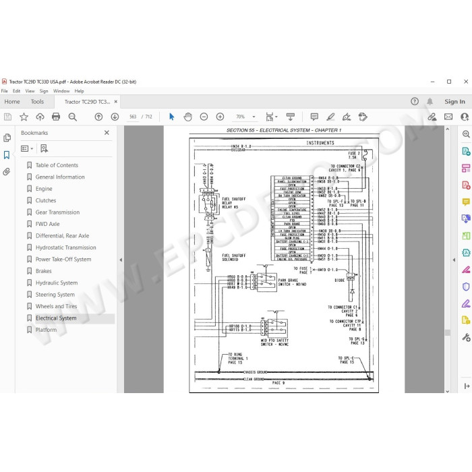Open the Sign menu

point(44,91)
